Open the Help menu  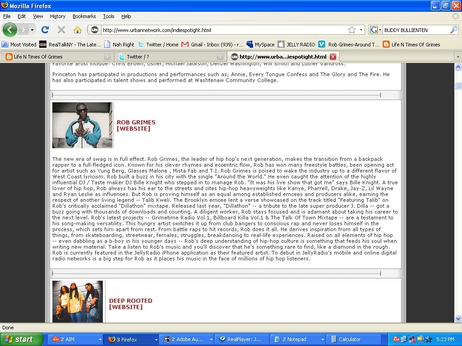coord(126,16)
